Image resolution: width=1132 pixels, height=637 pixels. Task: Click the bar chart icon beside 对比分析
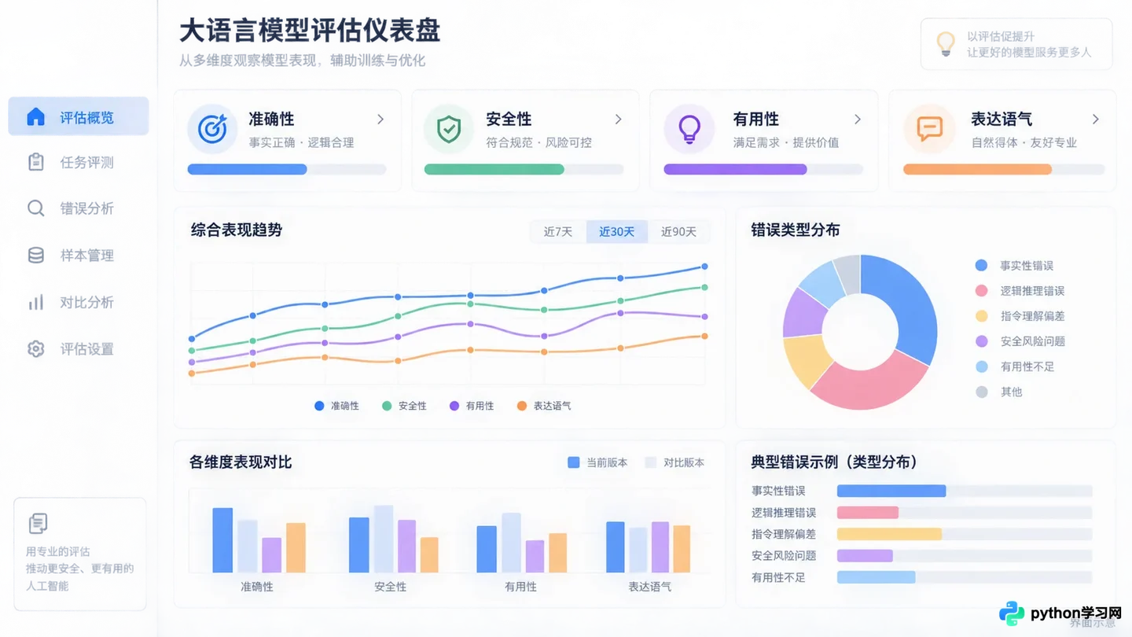tap(36, 302)
